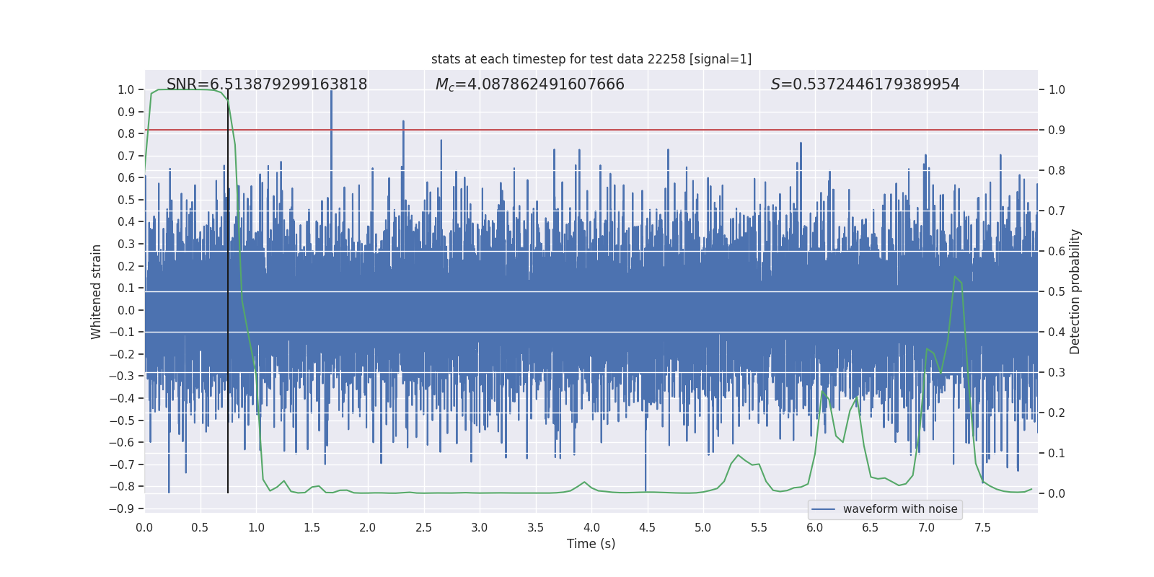The width and height of the screenshot is (1154, 577).
Task: Click the blue line sample in legend
Action: 823,509
